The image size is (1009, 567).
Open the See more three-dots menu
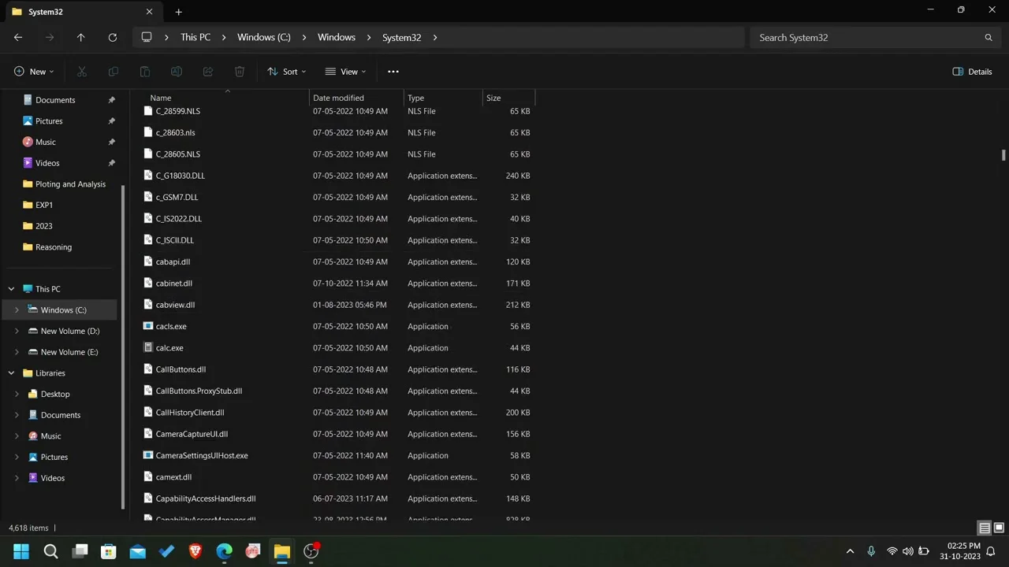[393, 72]
